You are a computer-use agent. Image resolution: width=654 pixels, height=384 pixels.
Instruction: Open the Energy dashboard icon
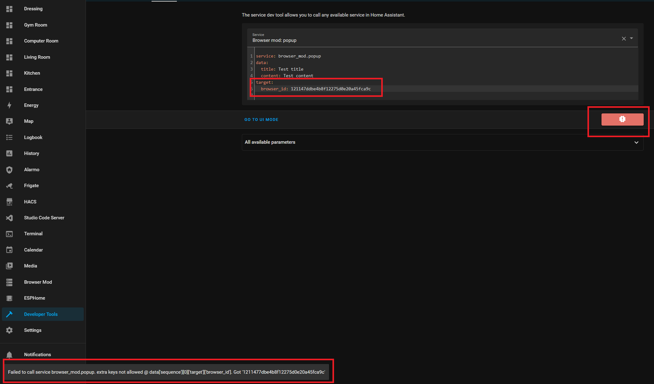click(x=9, y=105)
